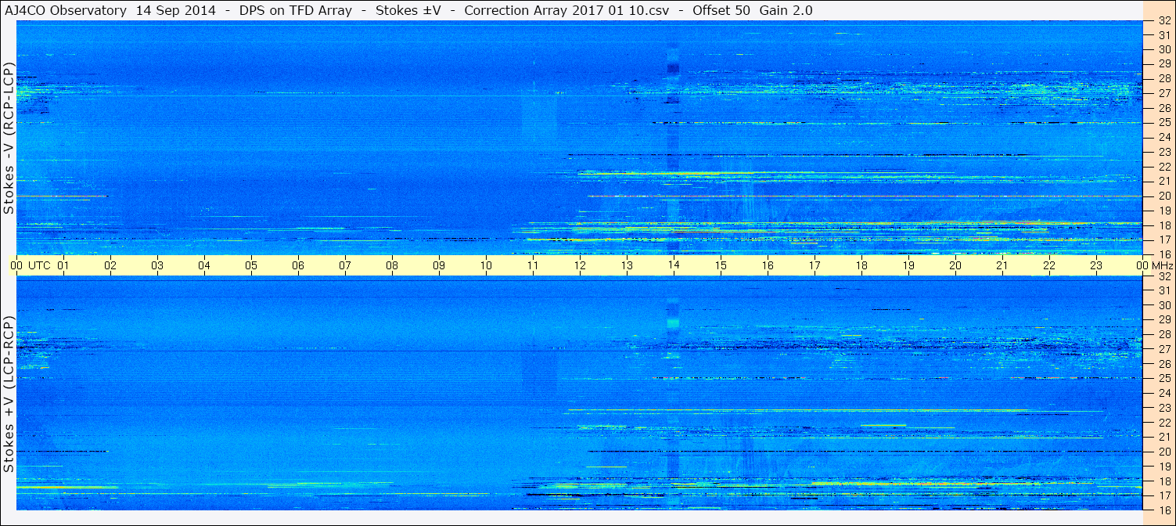
Task: Click the 16 hour mark on the time axis
Action: (768, 265)
